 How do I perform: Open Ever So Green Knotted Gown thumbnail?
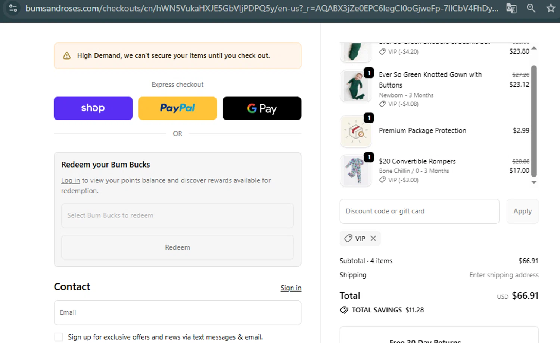click(356, 86)
